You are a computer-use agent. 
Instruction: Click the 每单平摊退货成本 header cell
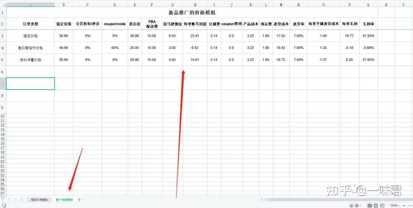(x=324, y=24)
